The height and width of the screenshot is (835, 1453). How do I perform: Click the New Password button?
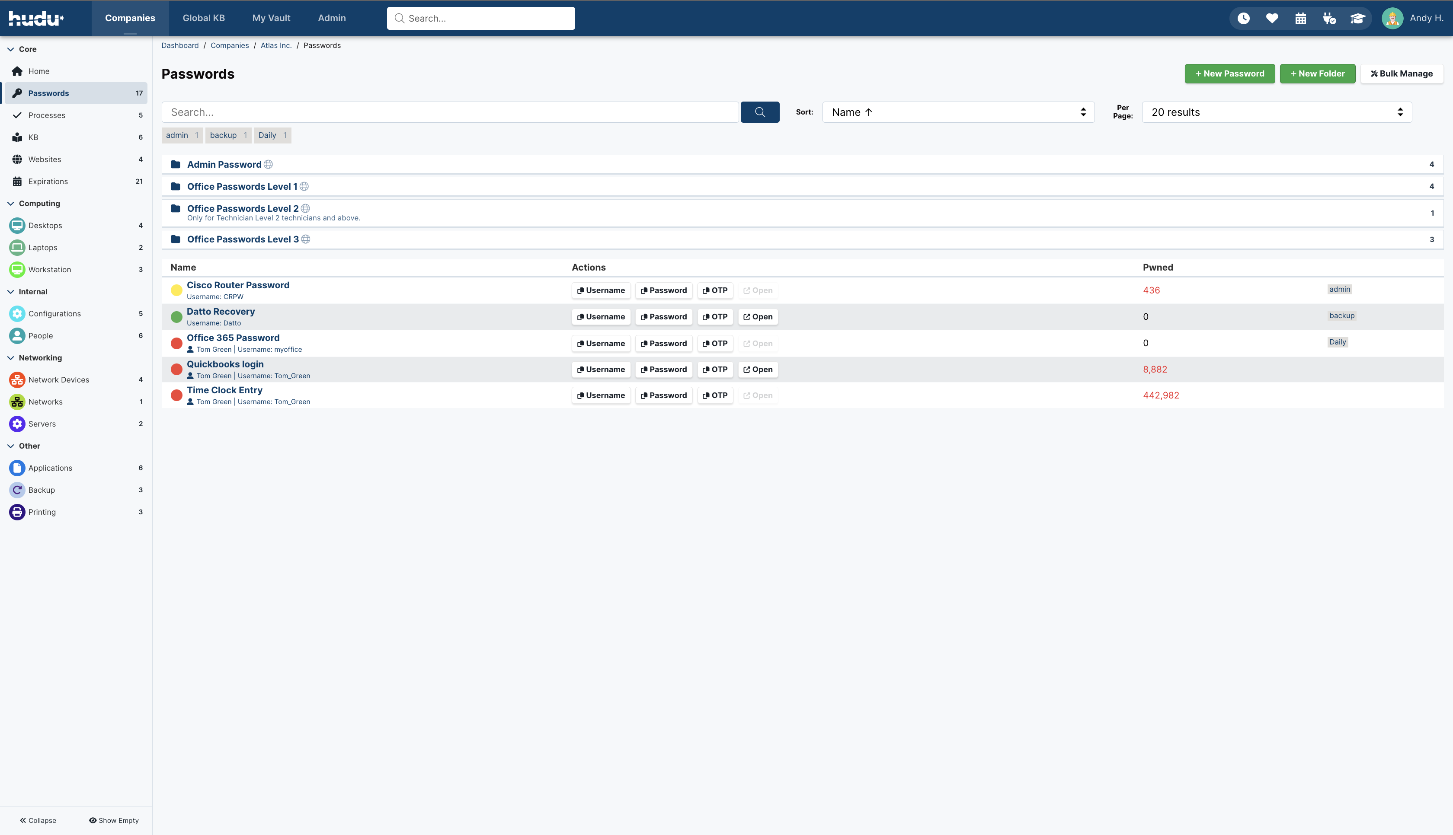click(x=1229, y=73)
